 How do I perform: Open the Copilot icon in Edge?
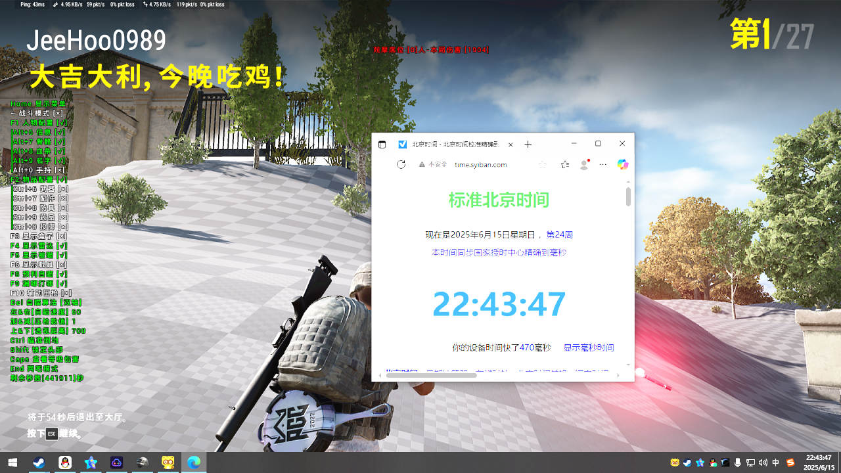pyautogui.click(x=623, y=164)
